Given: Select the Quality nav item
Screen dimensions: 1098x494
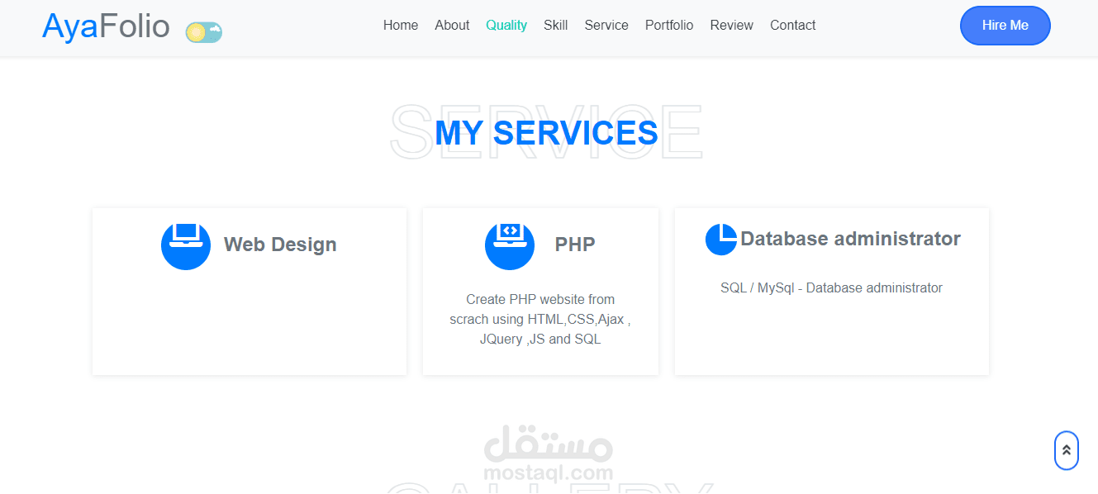Looking at the screenshot, I should pyautogui.click(x=506, y=26).
